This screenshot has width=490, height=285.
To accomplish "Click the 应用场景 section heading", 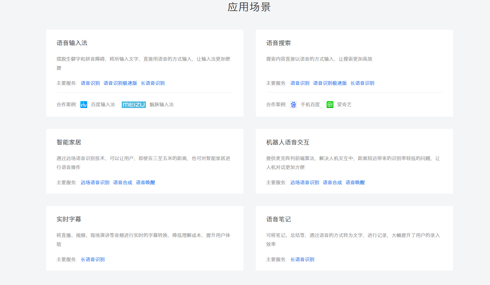I will coord(249,7).
